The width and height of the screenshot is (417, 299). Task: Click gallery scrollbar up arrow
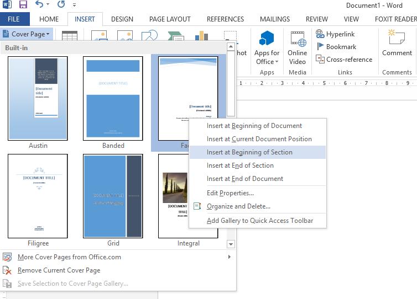(231, 47)
